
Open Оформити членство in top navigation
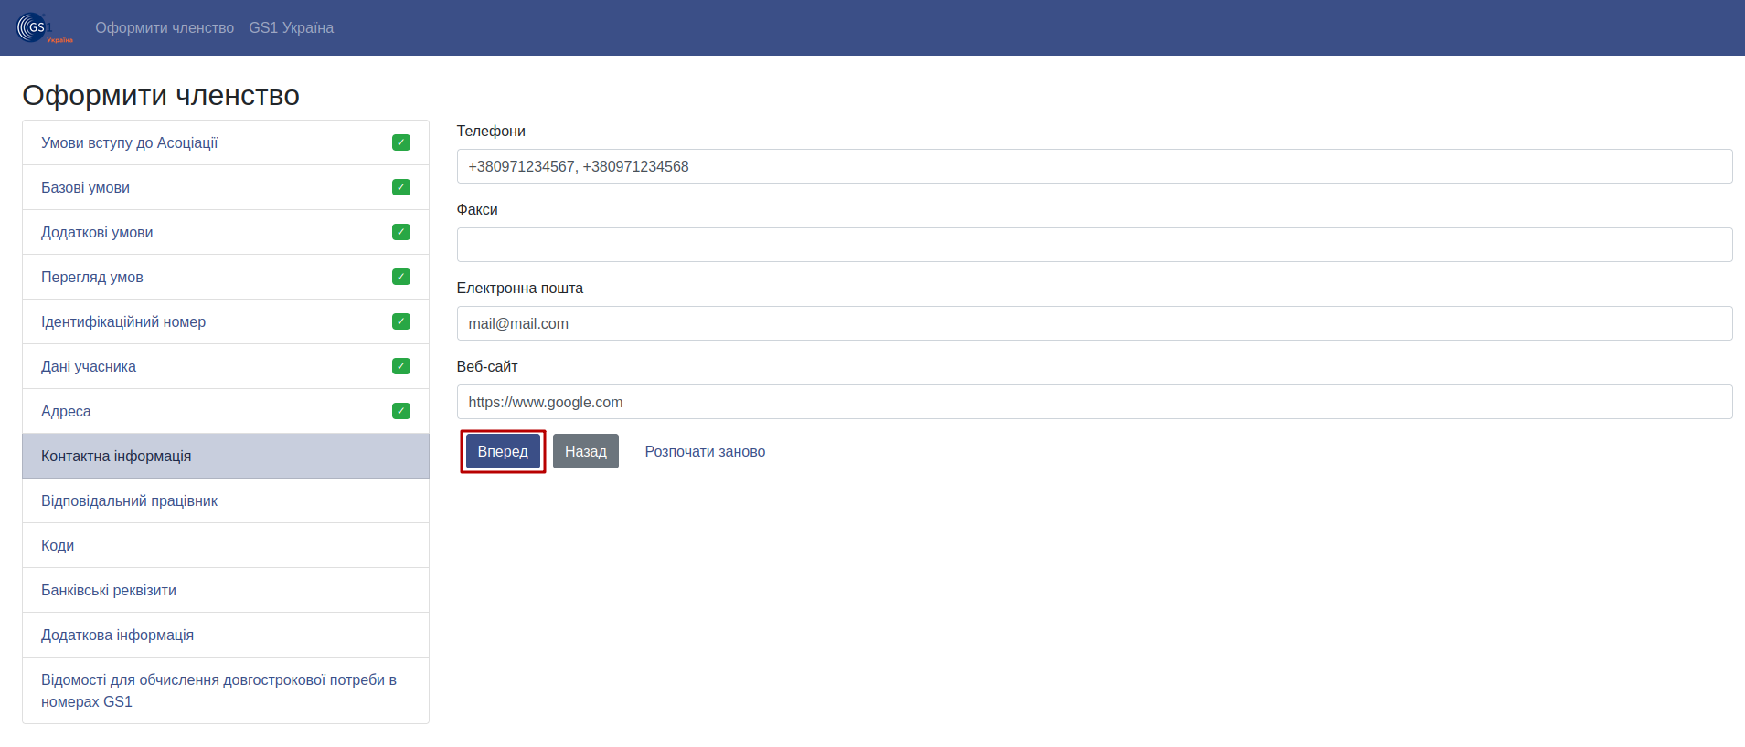pos(165,27)
